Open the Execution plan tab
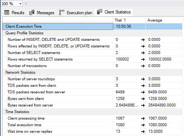The height and width of the screenshot is (136, 184). point(76,13)
